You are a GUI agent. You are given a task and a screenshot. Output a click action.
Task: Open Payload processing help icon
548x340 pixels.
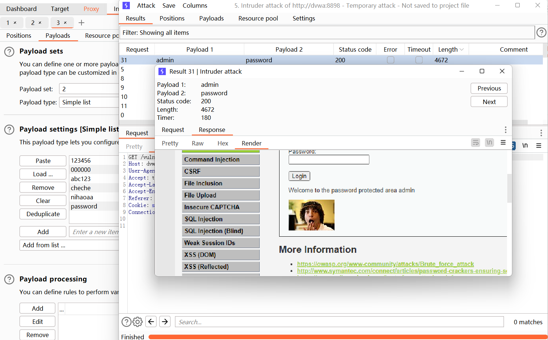pyautogui.click(x=9, y=280)
